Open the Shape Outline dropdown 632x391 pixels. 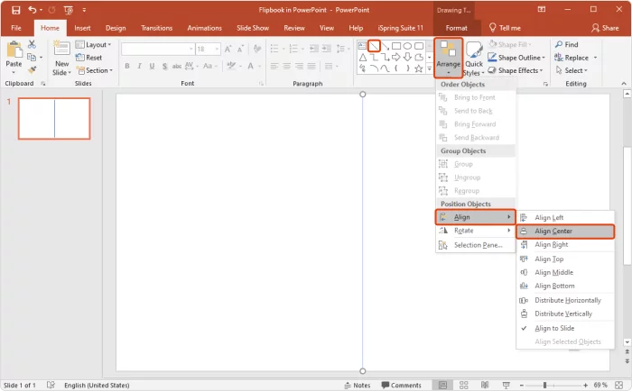click(x=516, y=58)
